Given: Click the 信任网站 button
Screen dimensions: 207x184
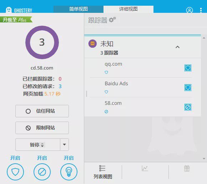Looking at the screenshot, I should pos(42,111).
